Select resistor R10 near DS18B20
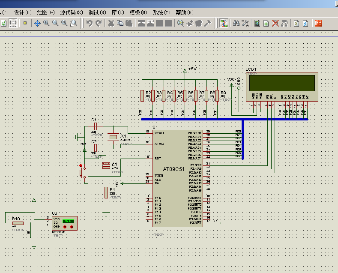This screenshot has width=338, height=273. coord(18,223)
